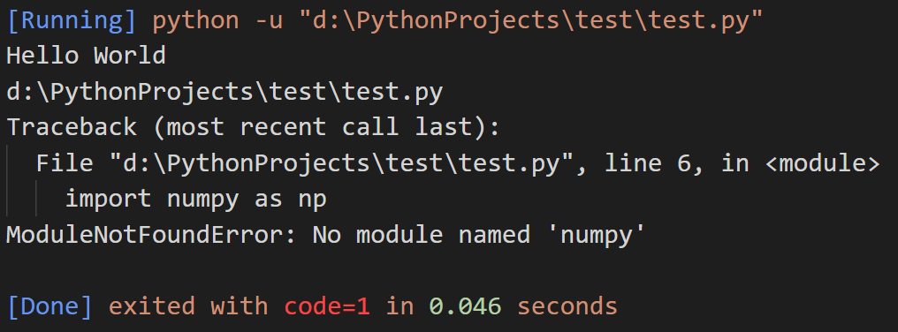Click the -u flag in the command

[270, 21]
